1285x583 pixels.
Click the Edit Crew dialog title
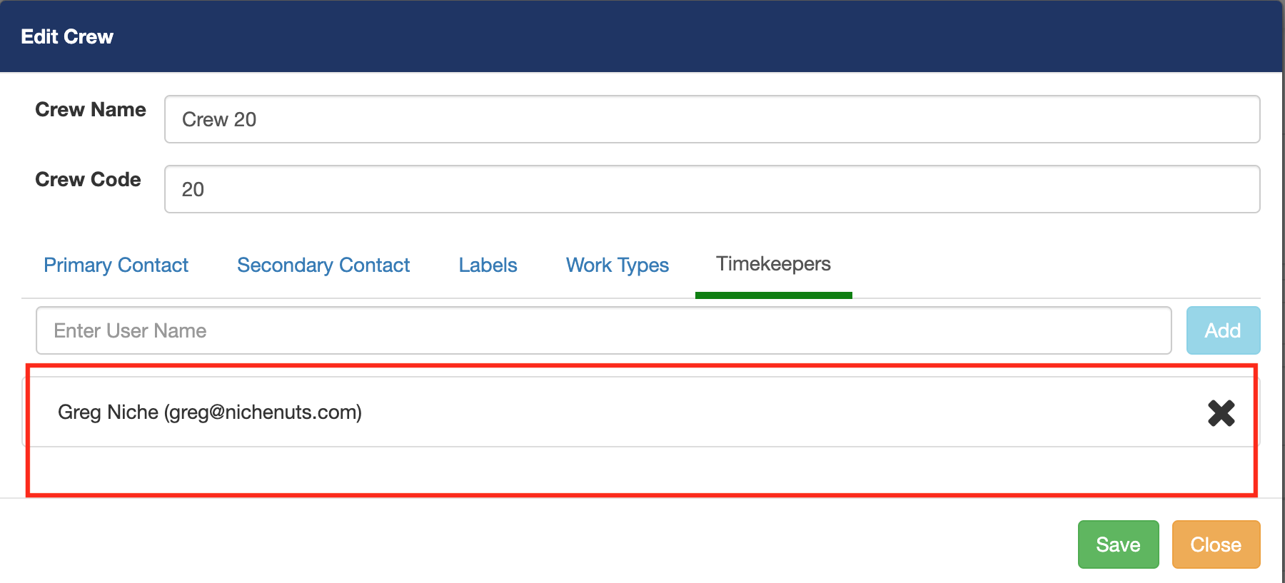[x=67, y=36]
